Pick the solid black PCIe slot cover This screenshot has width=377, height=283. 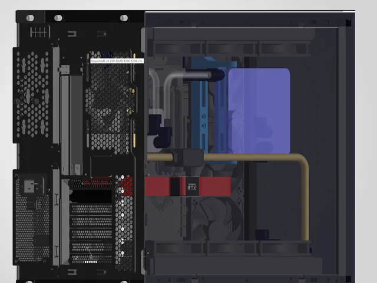91,196
